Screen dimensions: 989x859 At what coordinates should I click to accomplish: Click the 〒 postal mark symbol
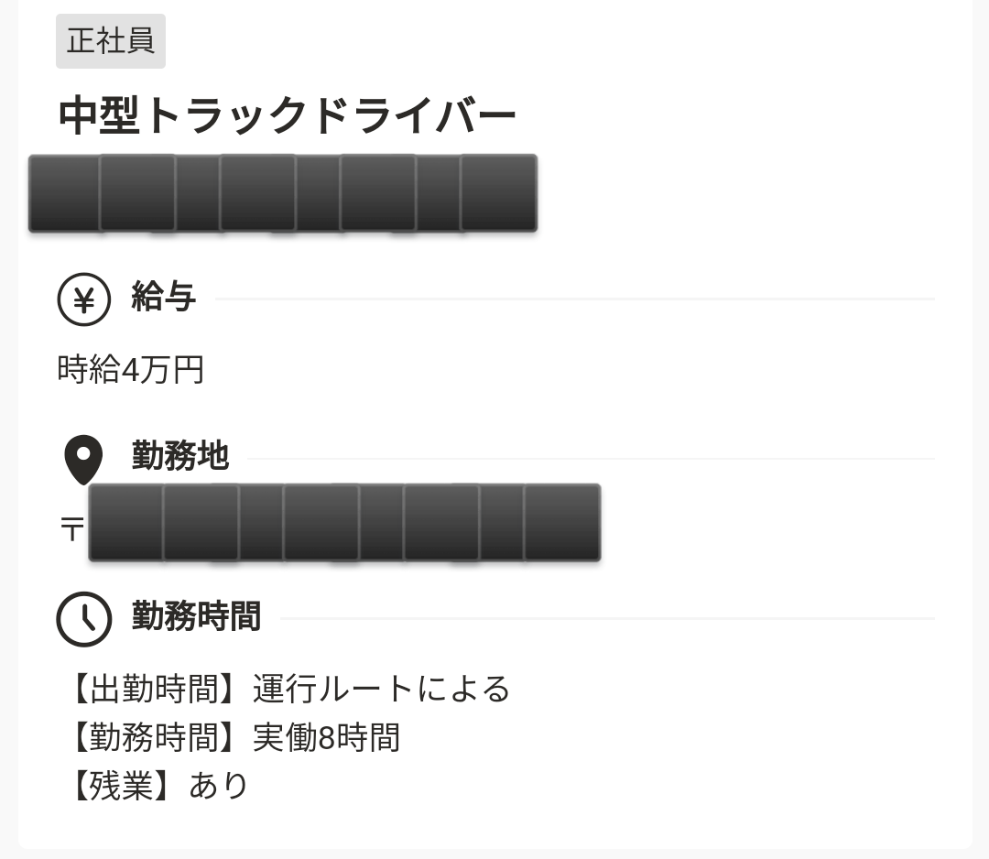pos(71,528)
